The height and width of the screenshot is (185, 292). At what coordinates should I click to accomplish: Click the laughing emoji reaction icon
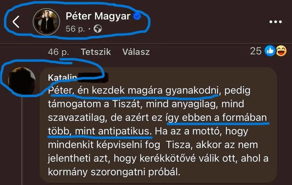click(x=281, y=51)
